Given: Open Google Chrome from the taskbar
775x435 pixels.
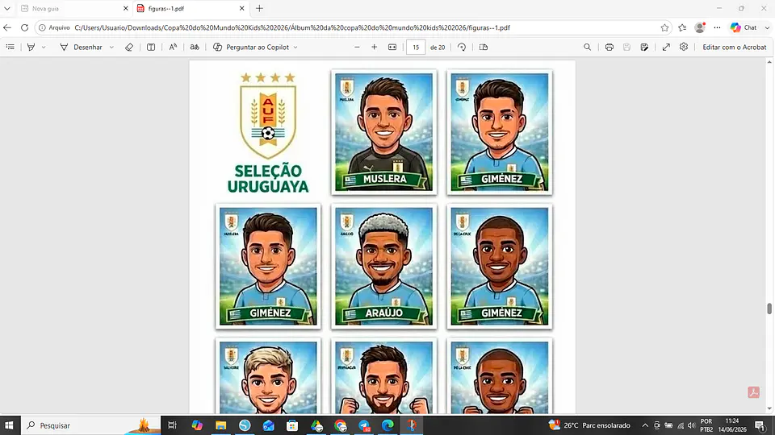Looking at the screenshot, I should coord(340,425).
